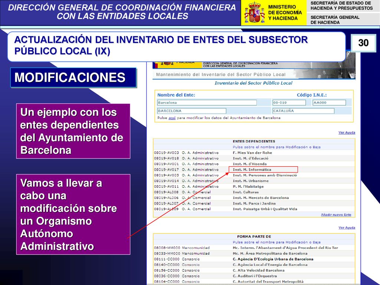The image size is (380, 285).
Task: Click the 'aquí' link to modify Barcelona data
Action: (x=172, y=118)
